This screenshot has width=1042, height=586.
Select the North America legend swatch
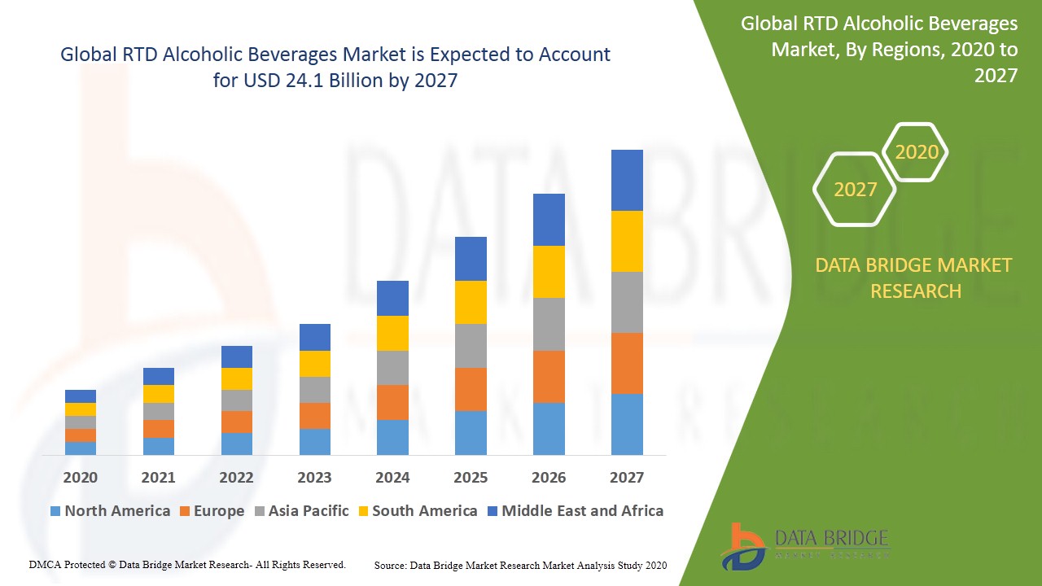pos(55,511)
